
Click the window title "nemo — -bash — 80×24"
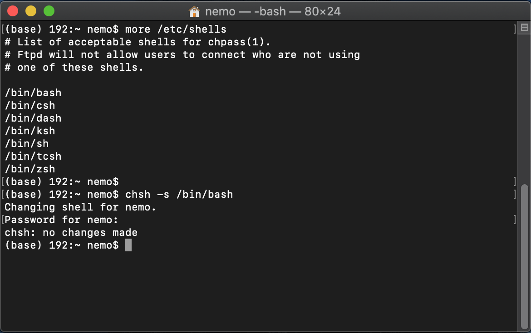[272, 11]
